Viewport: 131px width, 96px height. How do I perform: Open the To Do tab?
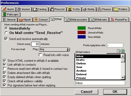click(x=74, y=9)
